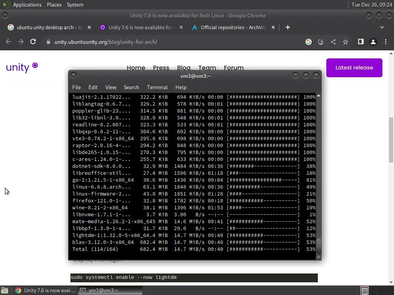
Task: Close the Official repositories ArchWiki tab
Action: click(x=273, y=27)
